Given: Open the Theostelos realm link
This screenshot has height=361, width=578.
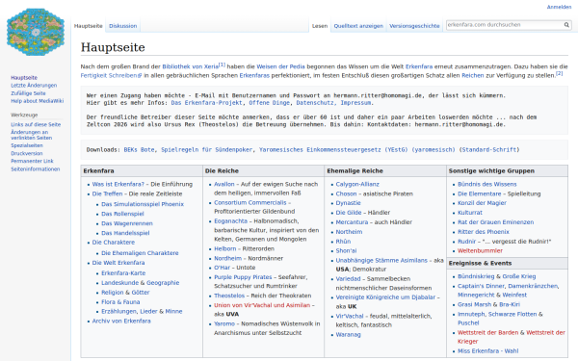Looking at the screenshot, I should click(229, 296).
